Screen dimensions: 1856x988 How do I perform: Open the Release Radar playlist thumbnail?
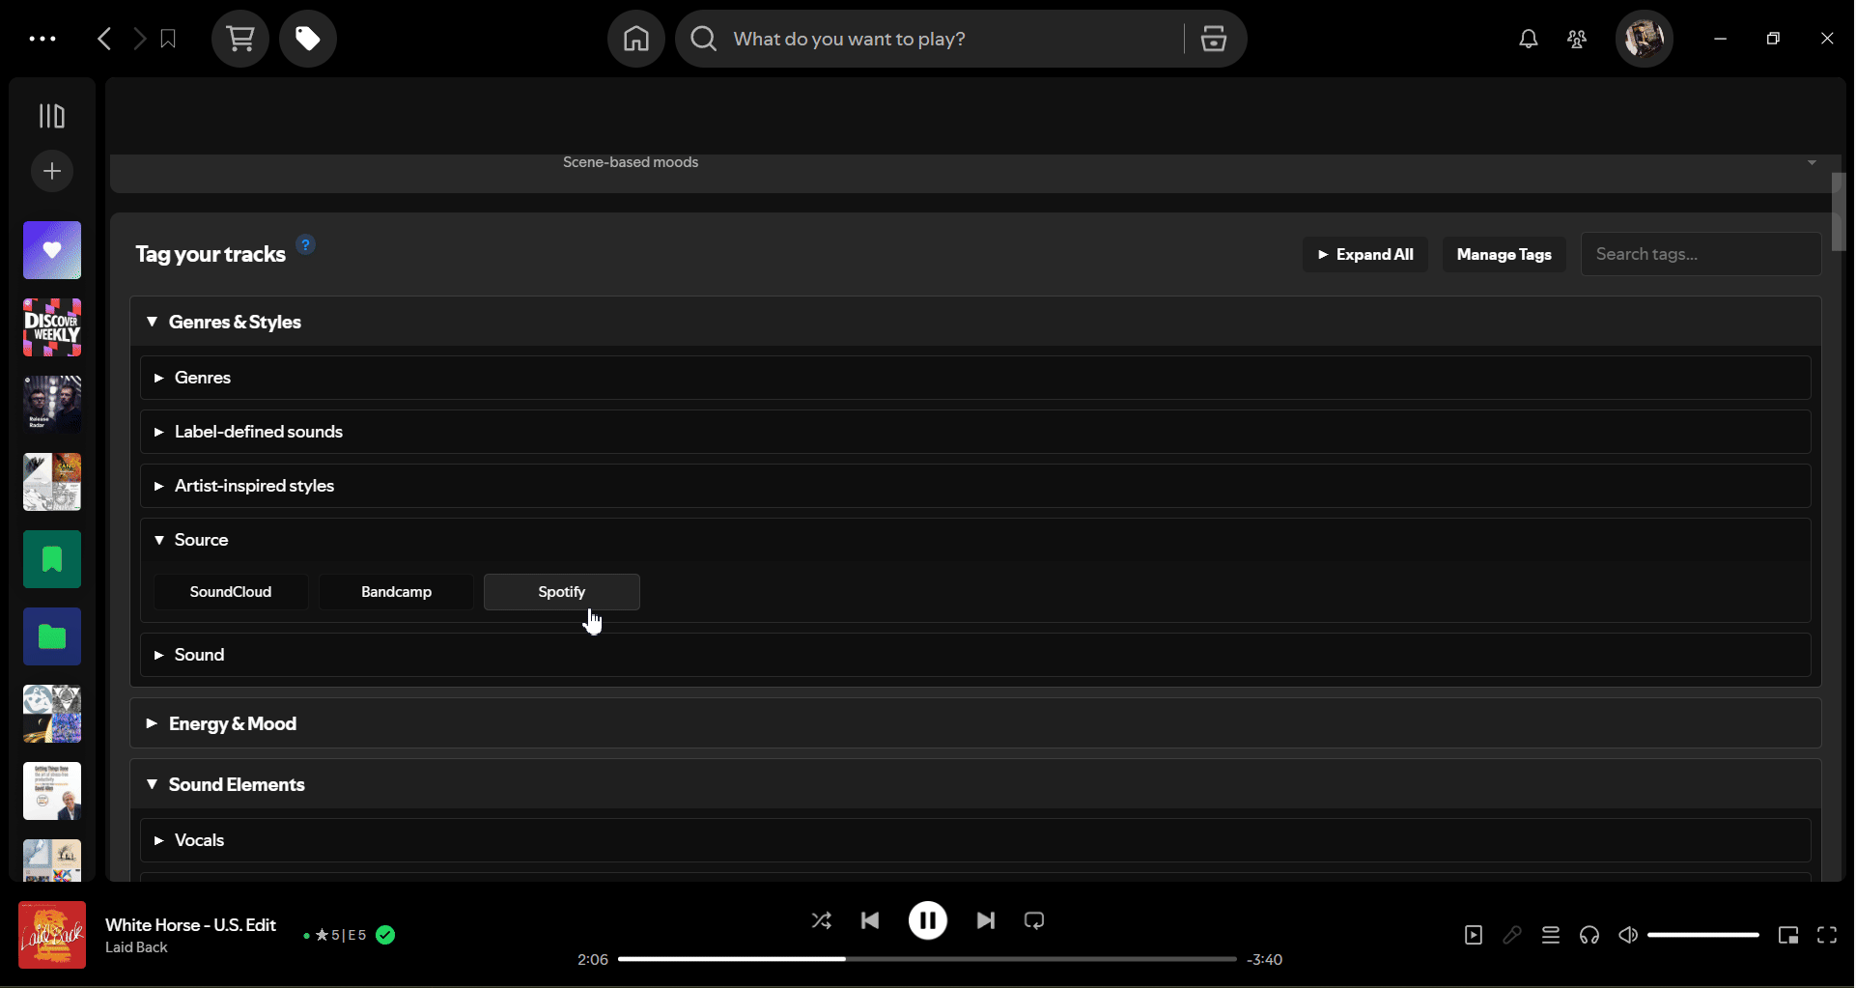[x=52, y=405]
